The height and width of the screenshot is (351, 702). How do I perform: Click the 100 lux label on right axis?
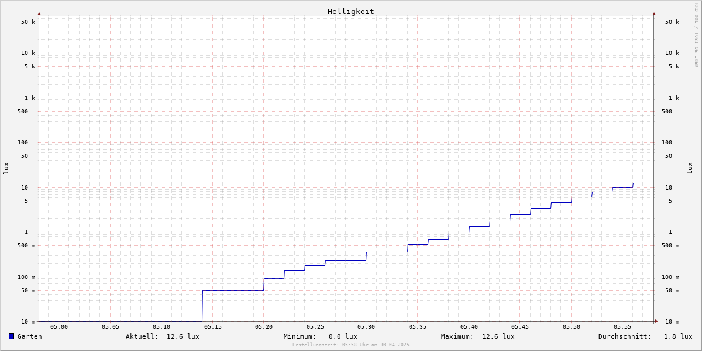(667, 143)
